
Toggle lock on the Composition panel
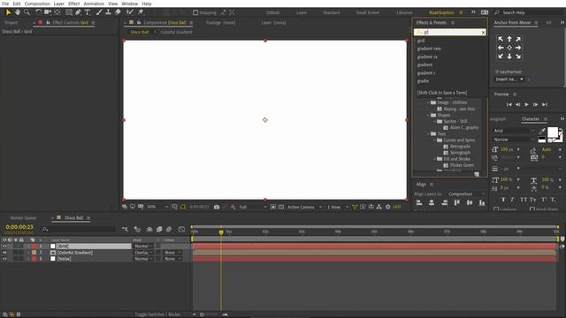139,22
